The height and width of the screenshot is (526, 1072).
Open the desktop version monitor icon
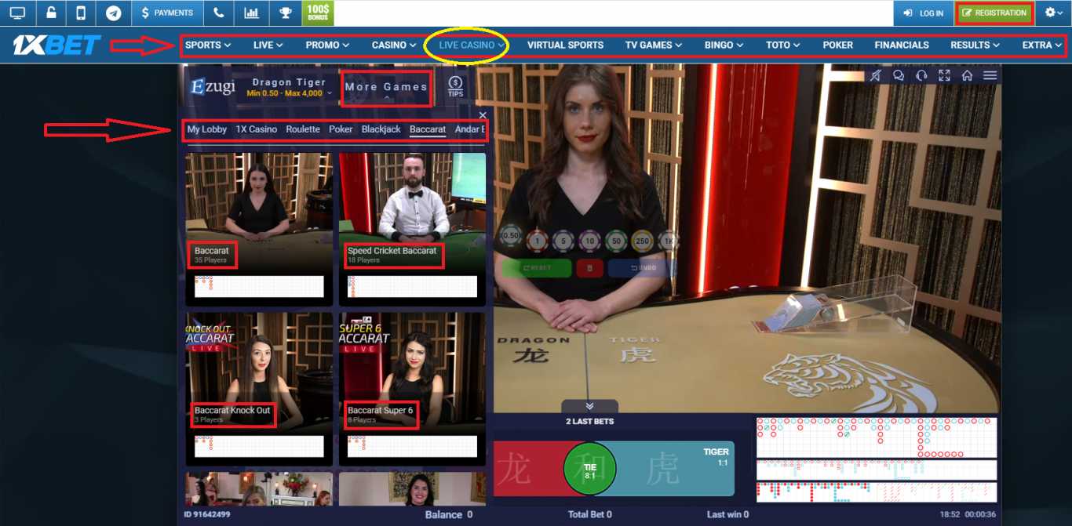click(x=17, y=13)
